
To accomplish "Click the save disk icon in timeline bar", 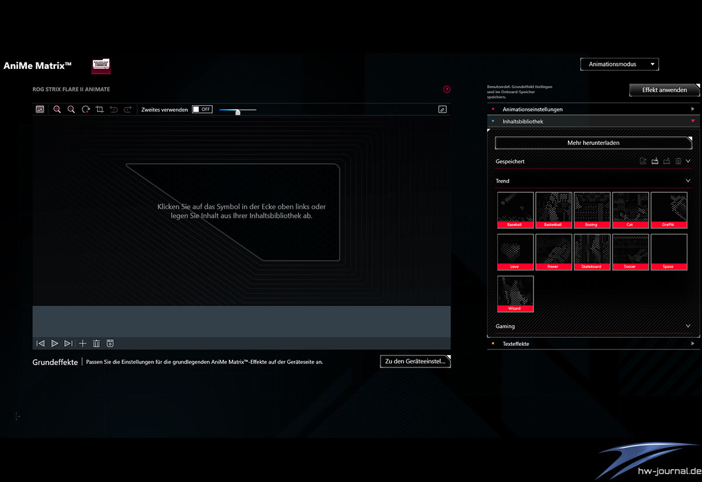I will (x=110, y=344).
